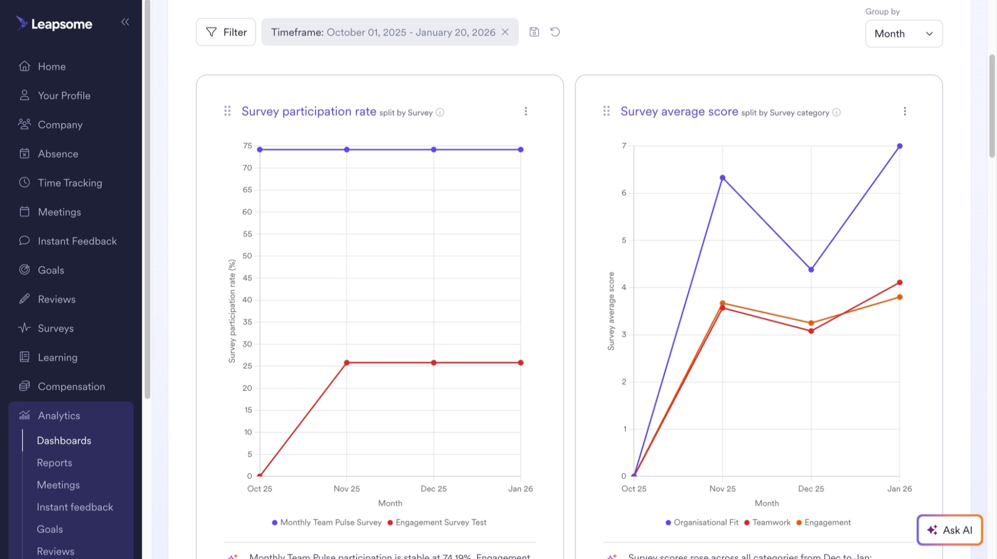Remove the Timeframe filter chip
This screenshot has height=559, width=997.
505,31
